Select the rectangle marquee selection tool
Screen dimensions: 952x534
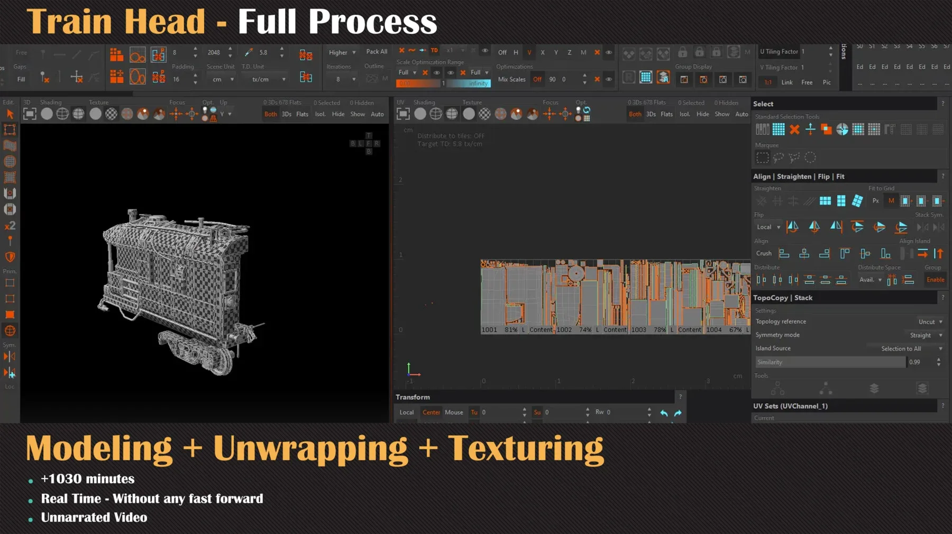click(762, 158)
